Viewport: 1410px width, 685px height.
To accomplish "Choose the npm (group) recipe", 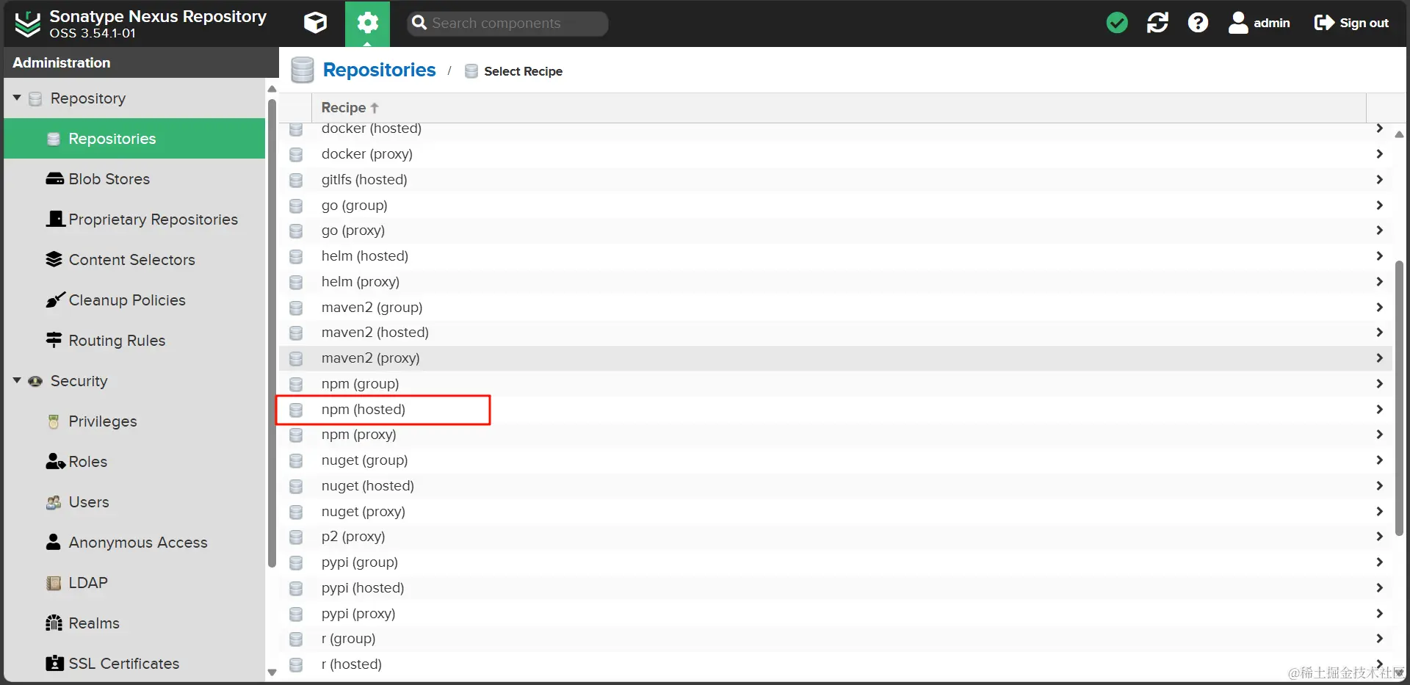I will (x=836, y=384).
